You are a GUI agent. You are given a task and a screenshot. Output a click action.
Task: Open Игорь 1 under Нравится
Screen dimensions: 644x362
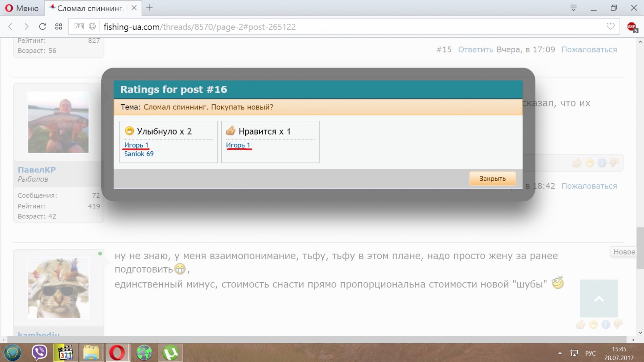tap(238, 145)
